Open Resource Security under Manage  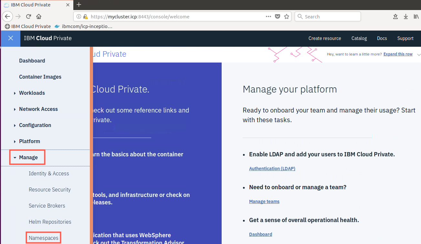(x=50, y=190)
